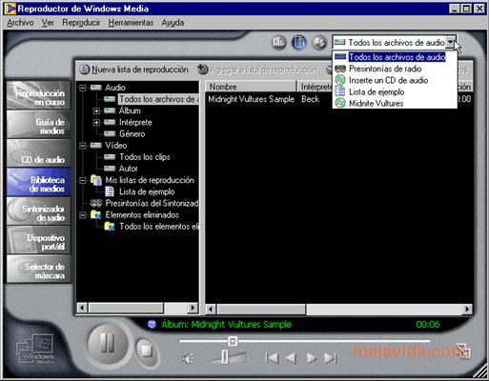Viewport: 489px width, 381px height.
Task: Toggle the playlist view icon
Action: (299, 42)
